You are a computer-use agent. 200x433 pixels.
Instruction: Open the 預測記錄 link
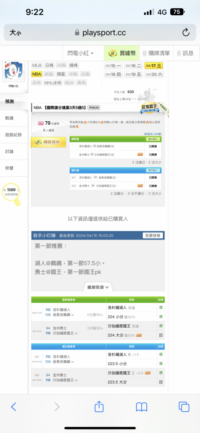pyautogui.click(x=94, y=108)
